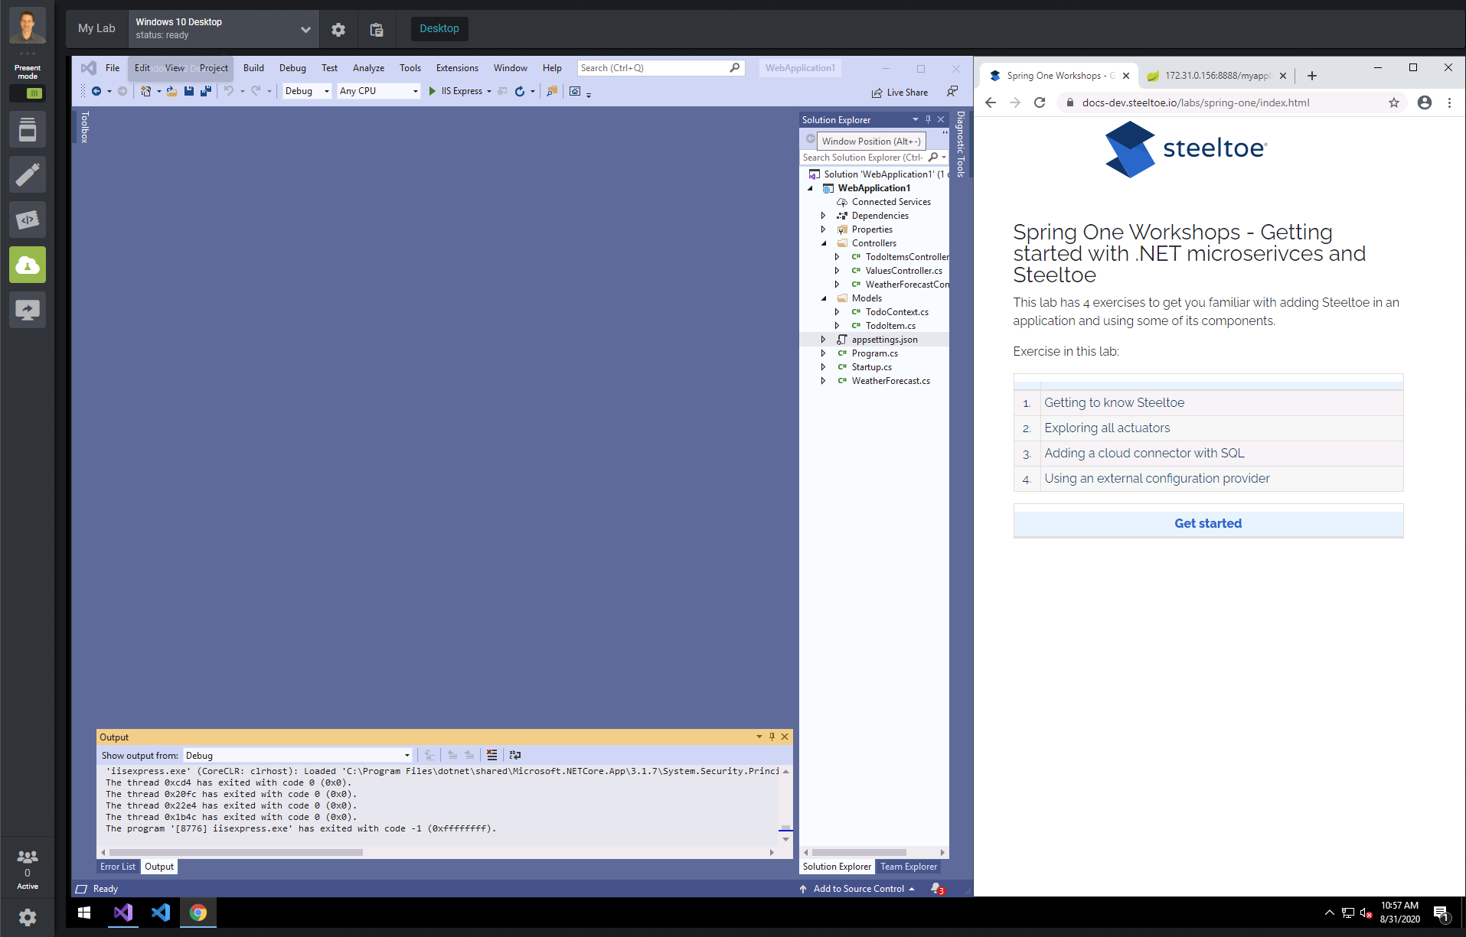Start debugging with the IIS Express play icon
This screenshot has height=937, width=1466.
(x=433, y=91)
